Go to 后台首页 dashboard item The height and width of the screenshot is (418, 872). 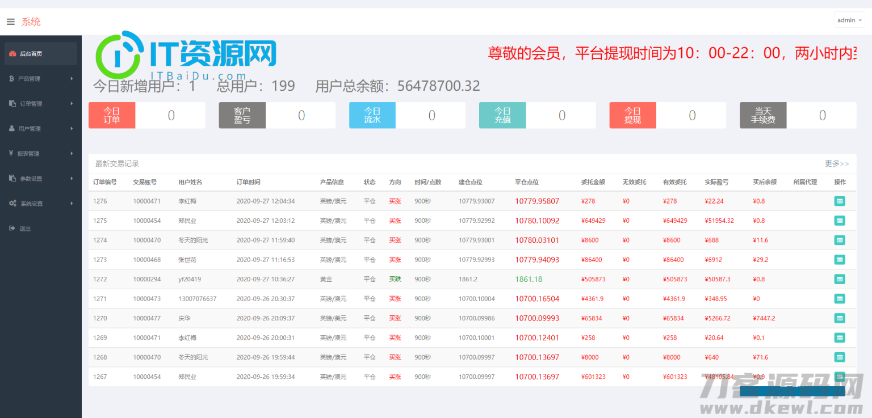click(x=41, y=54)
